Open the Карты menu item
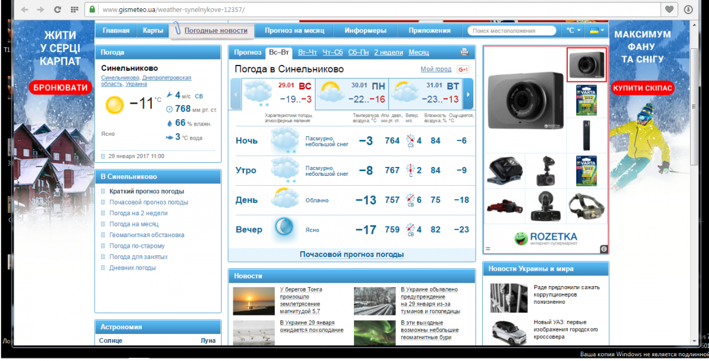 pos(153,31)
